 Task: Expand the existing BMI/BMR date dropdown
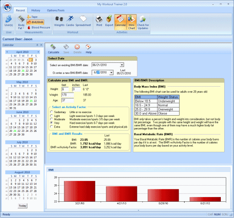click(122, 65)
